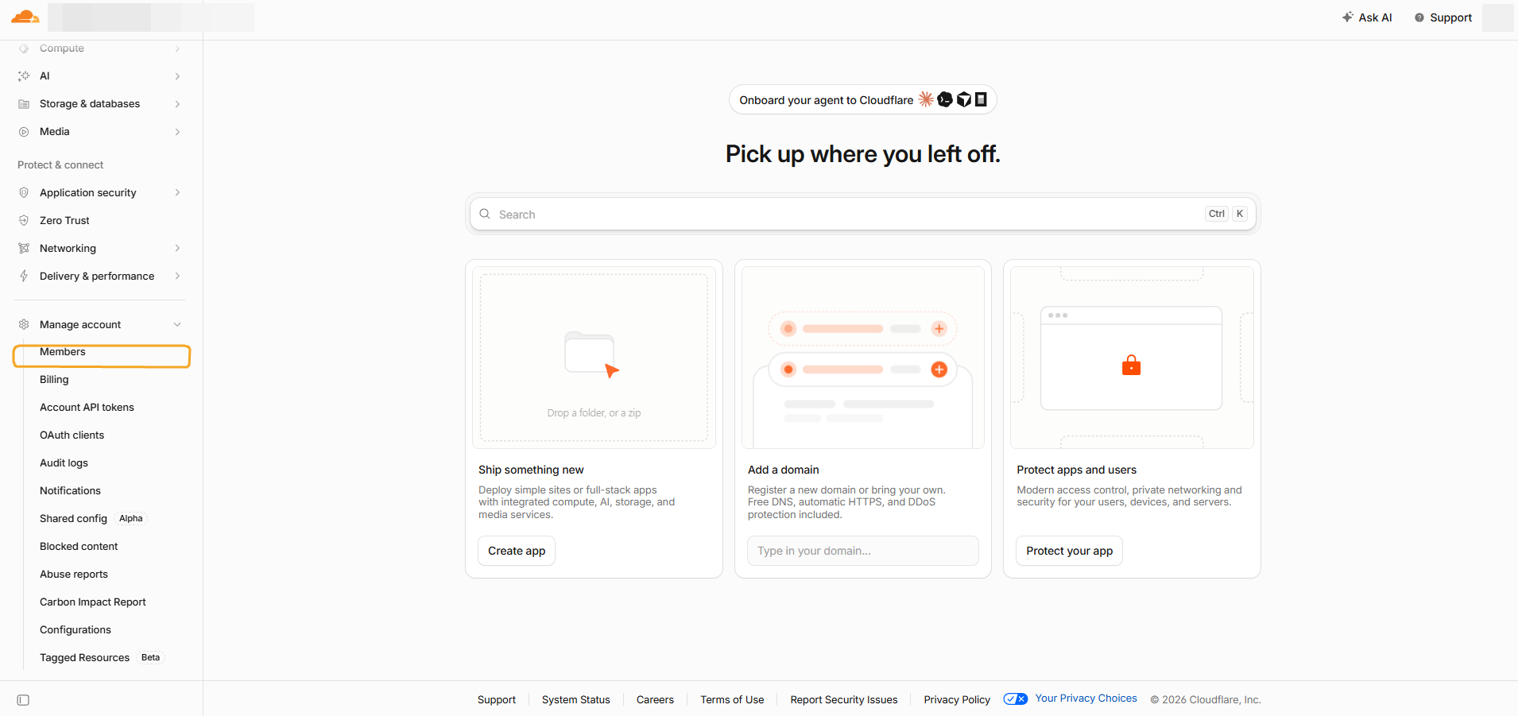Open Report Security Issues link
Viewport: 1518px width, 716px height.
(844, 700)
